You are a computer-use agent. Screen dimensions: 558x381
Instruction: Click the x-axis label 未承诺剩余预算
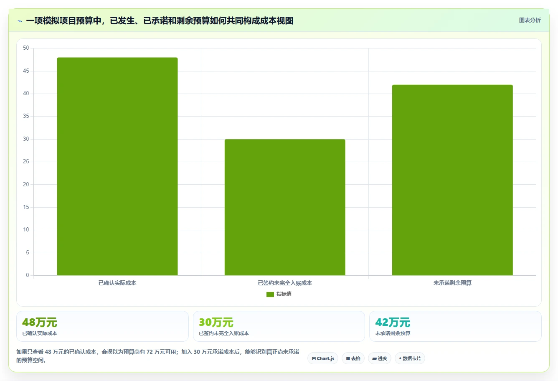[452, 283]
